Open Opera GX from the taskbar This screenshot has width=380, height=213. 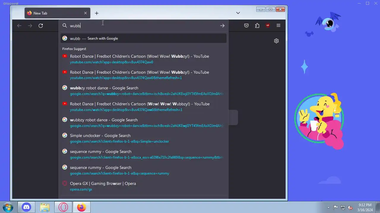[63, 207]
